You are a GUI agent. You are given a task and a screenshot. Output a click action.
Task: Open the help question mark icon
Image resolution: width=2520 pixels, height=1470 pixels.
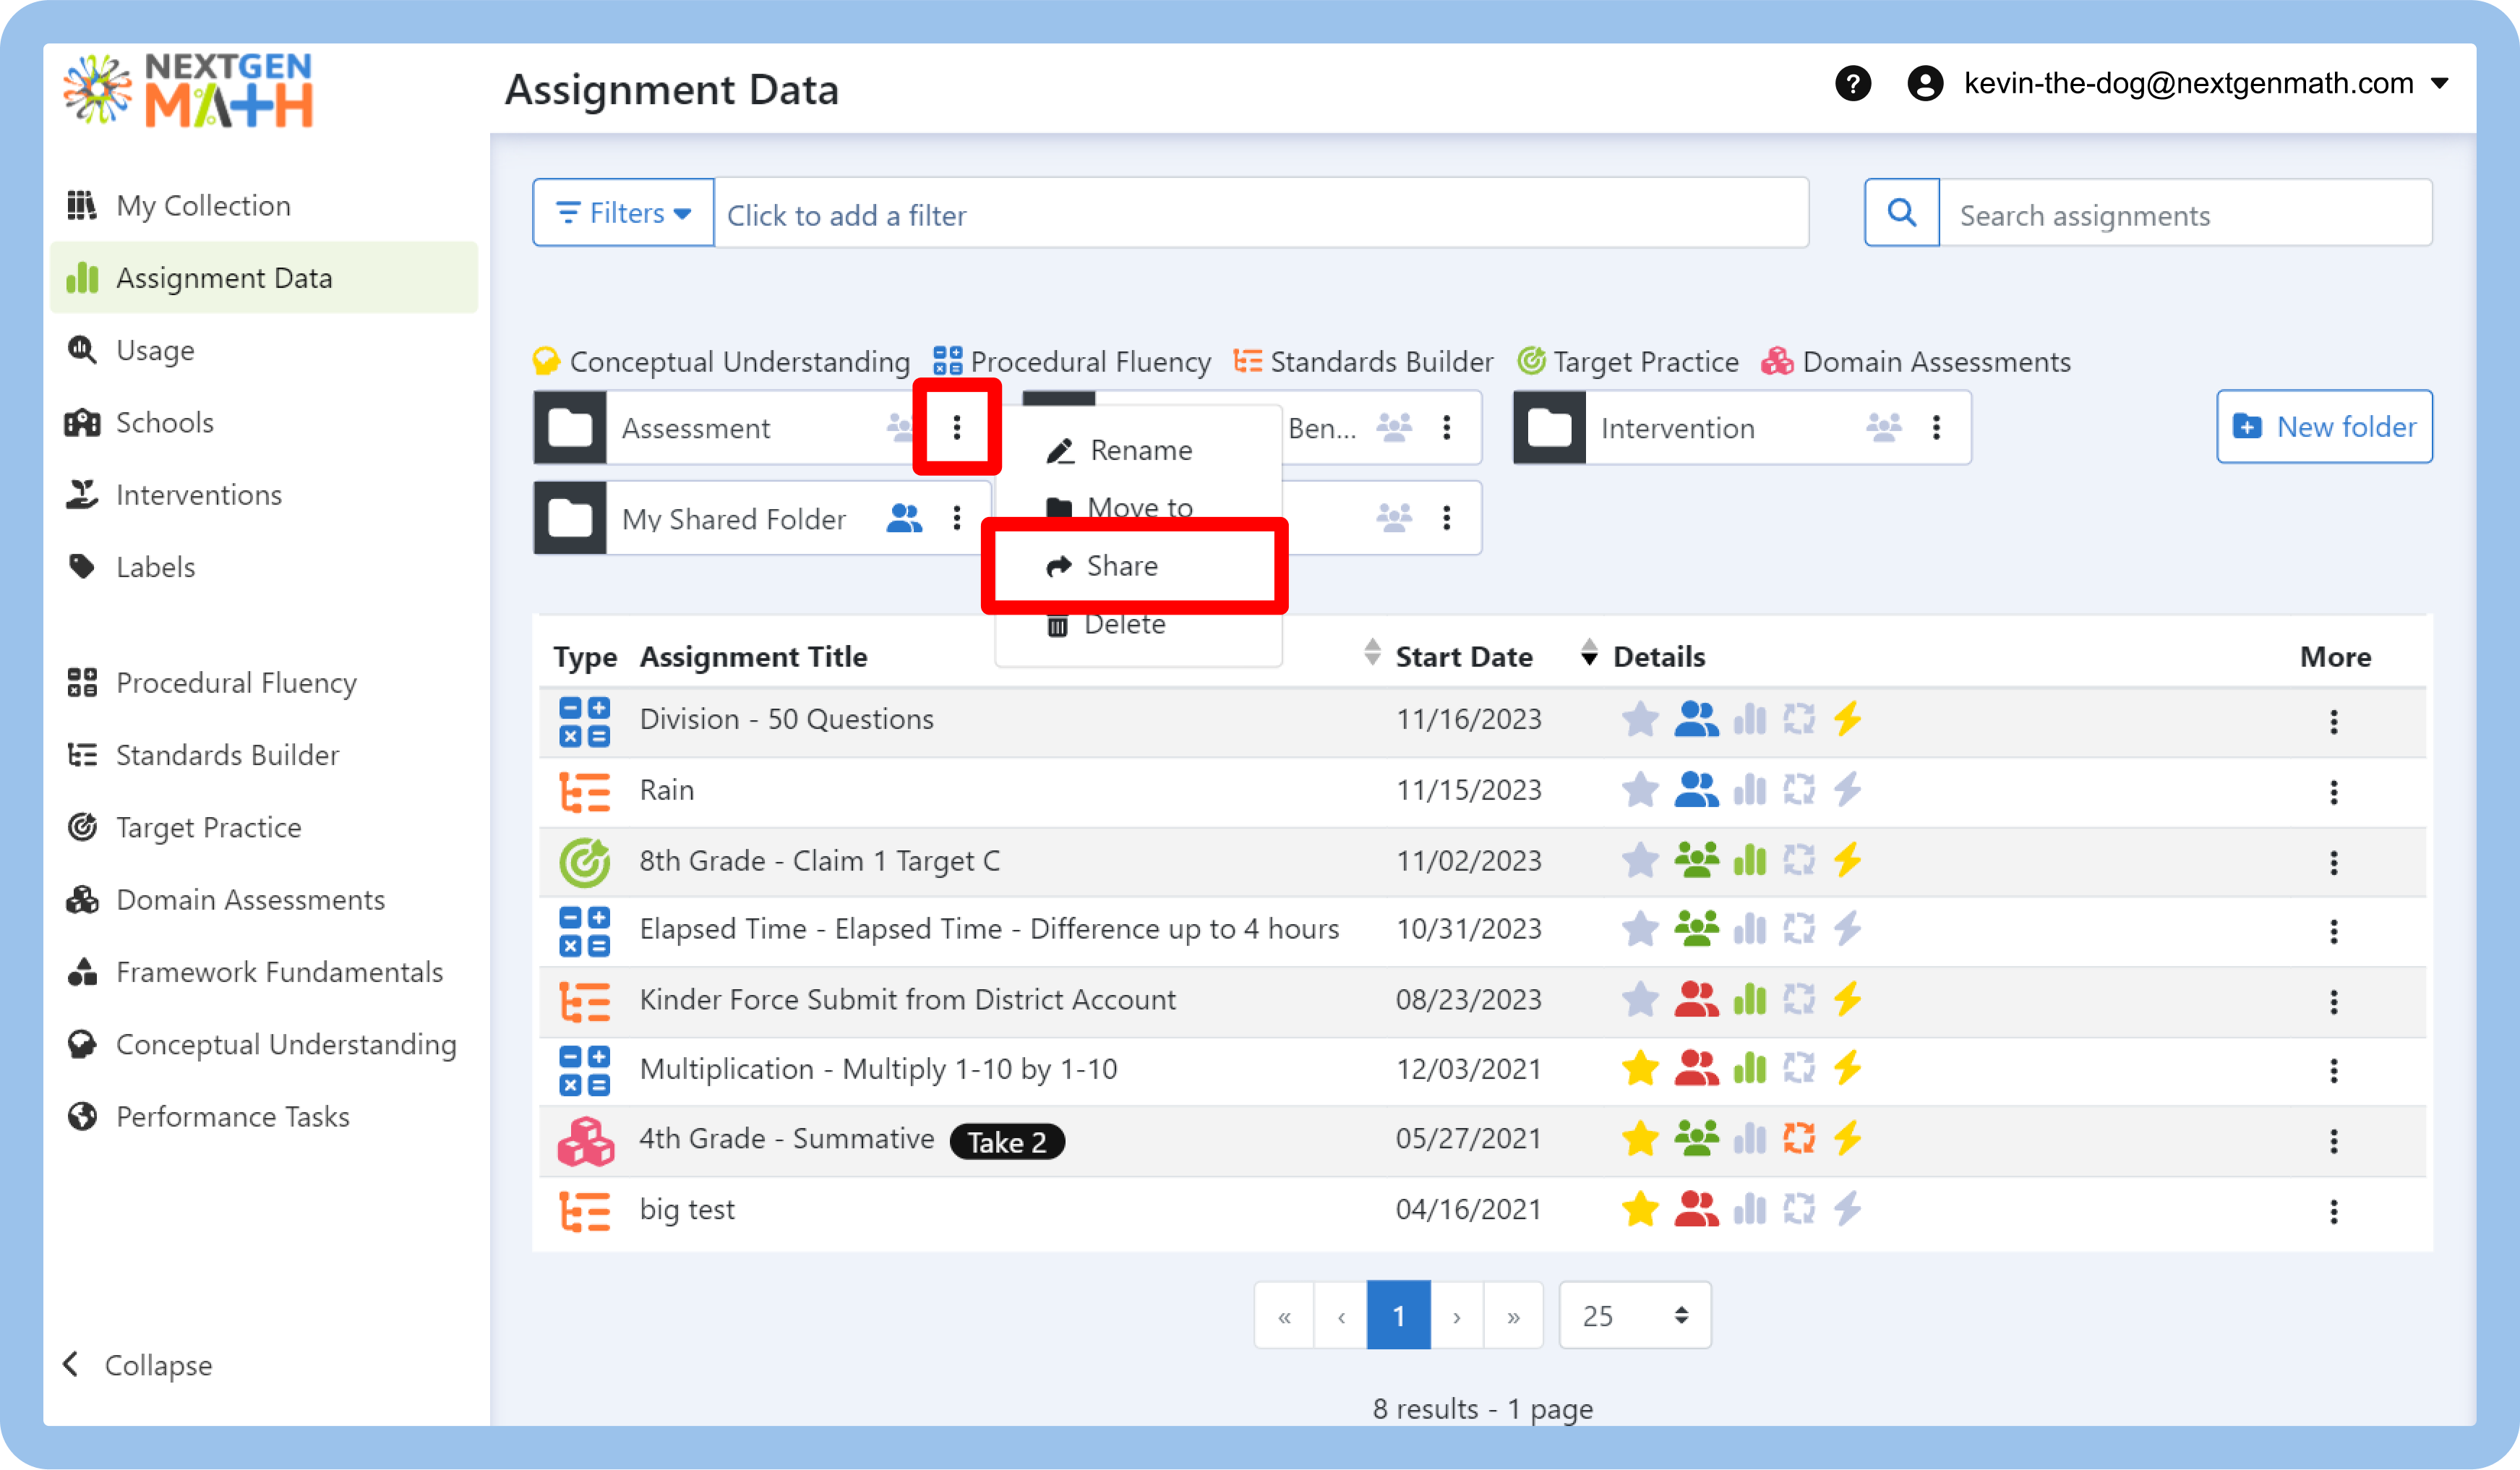1852,83
